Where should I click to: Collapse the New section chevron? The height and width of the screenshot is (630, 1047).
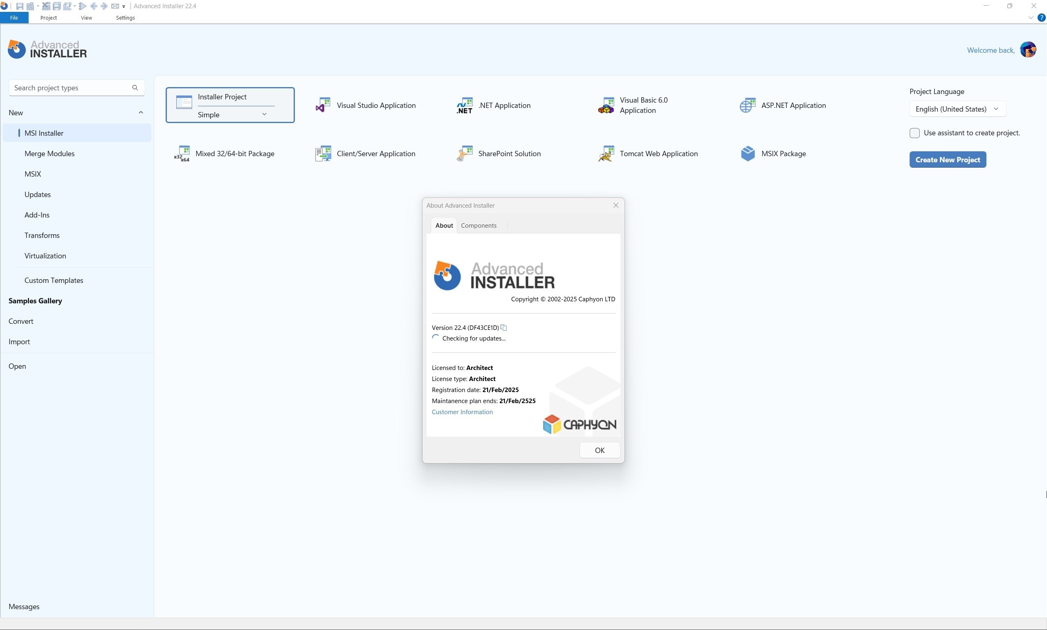pyautogui.click(x=141, y=112)
